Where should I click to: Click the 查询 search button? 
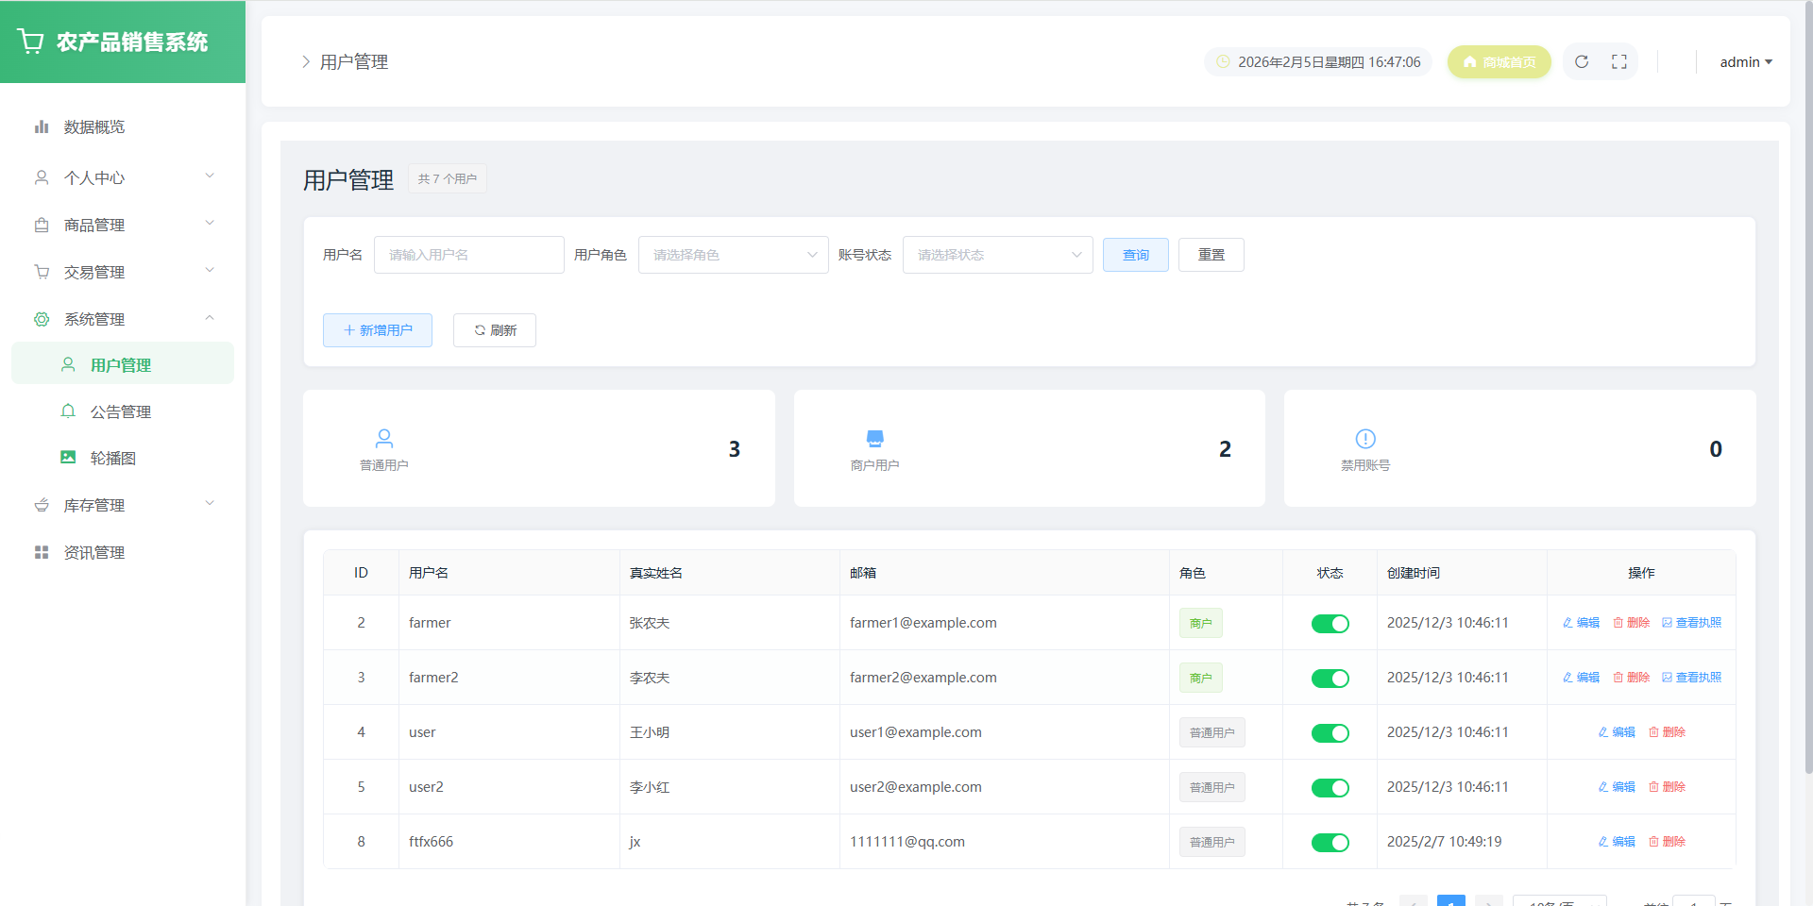(x=1136, y=255)
